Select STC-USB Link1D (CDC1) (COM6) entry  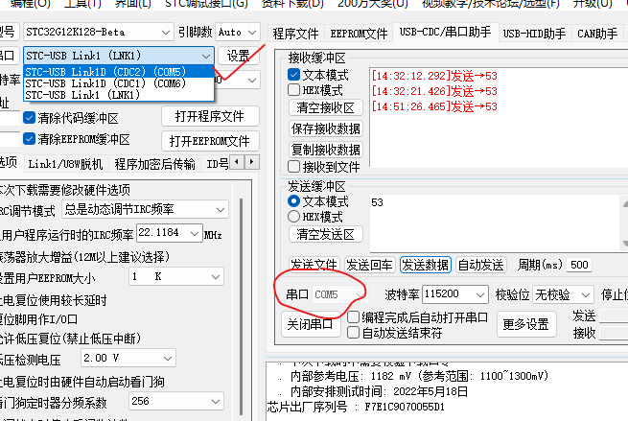tap(119, 83)
